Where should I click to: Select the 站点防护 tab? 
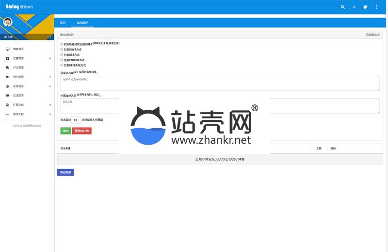pos(82,23)
